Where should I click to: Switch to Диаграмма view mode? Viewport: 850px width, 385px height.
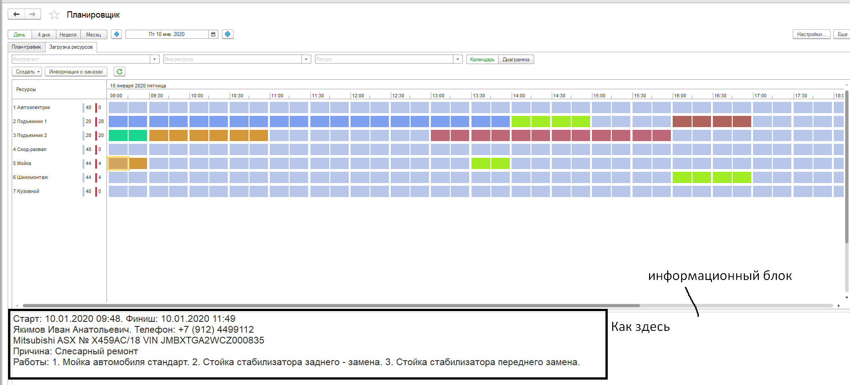click(516, 60)
